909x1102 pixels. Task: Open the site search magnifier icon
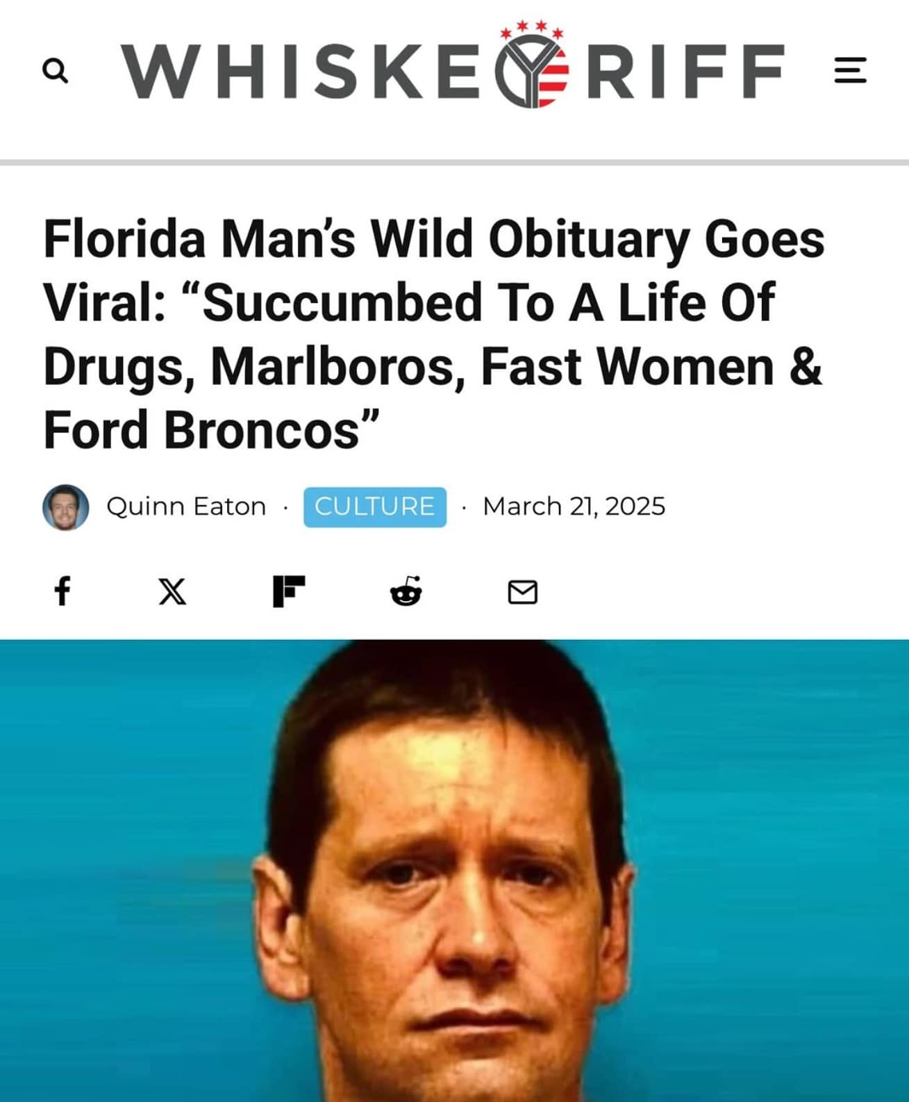pos(56,71)
